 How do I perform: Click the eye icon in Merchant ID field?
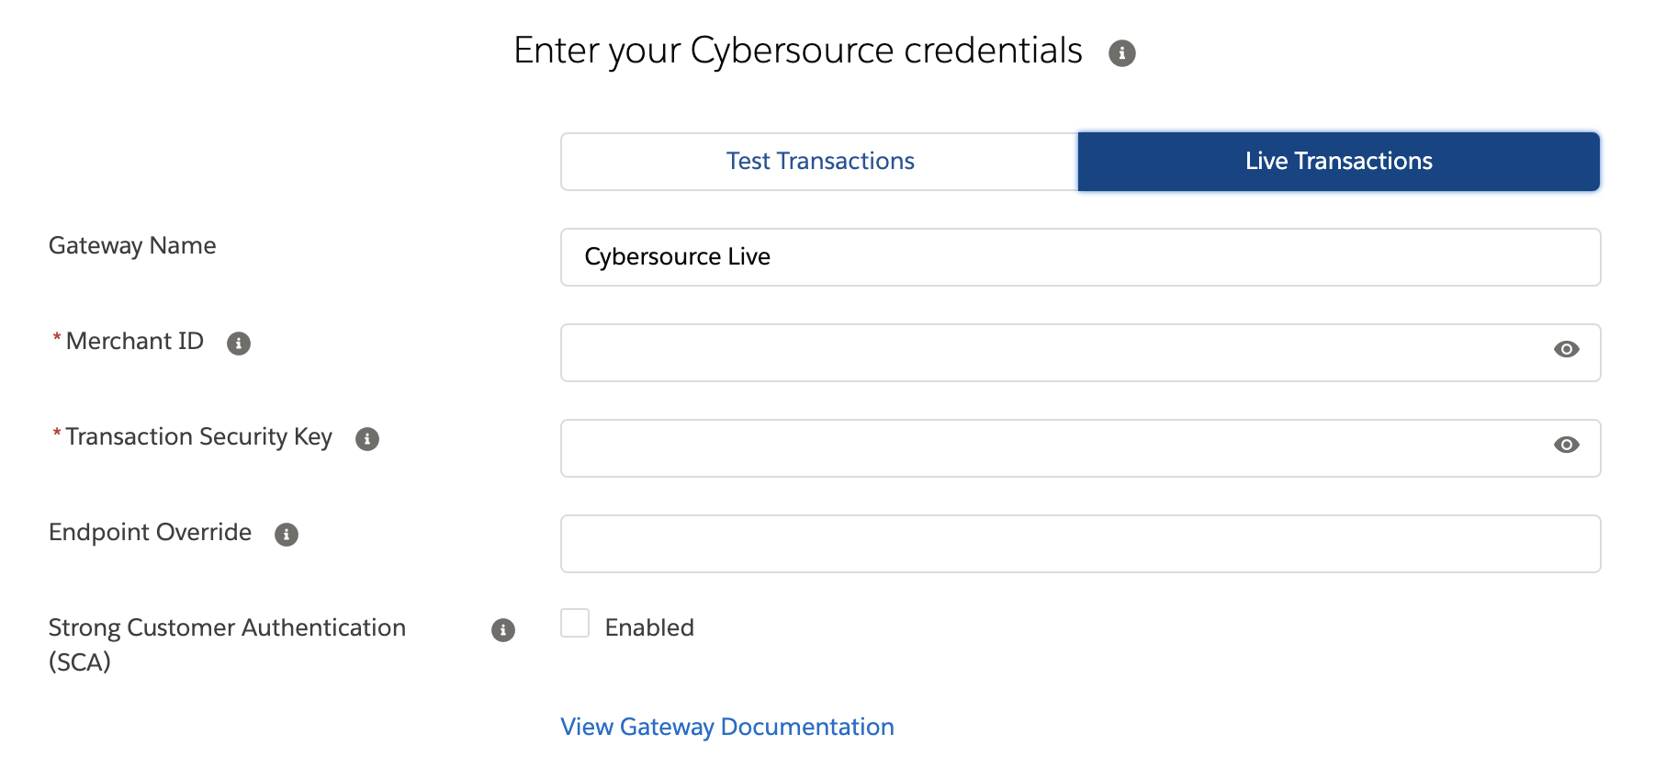pos(1566,350)
